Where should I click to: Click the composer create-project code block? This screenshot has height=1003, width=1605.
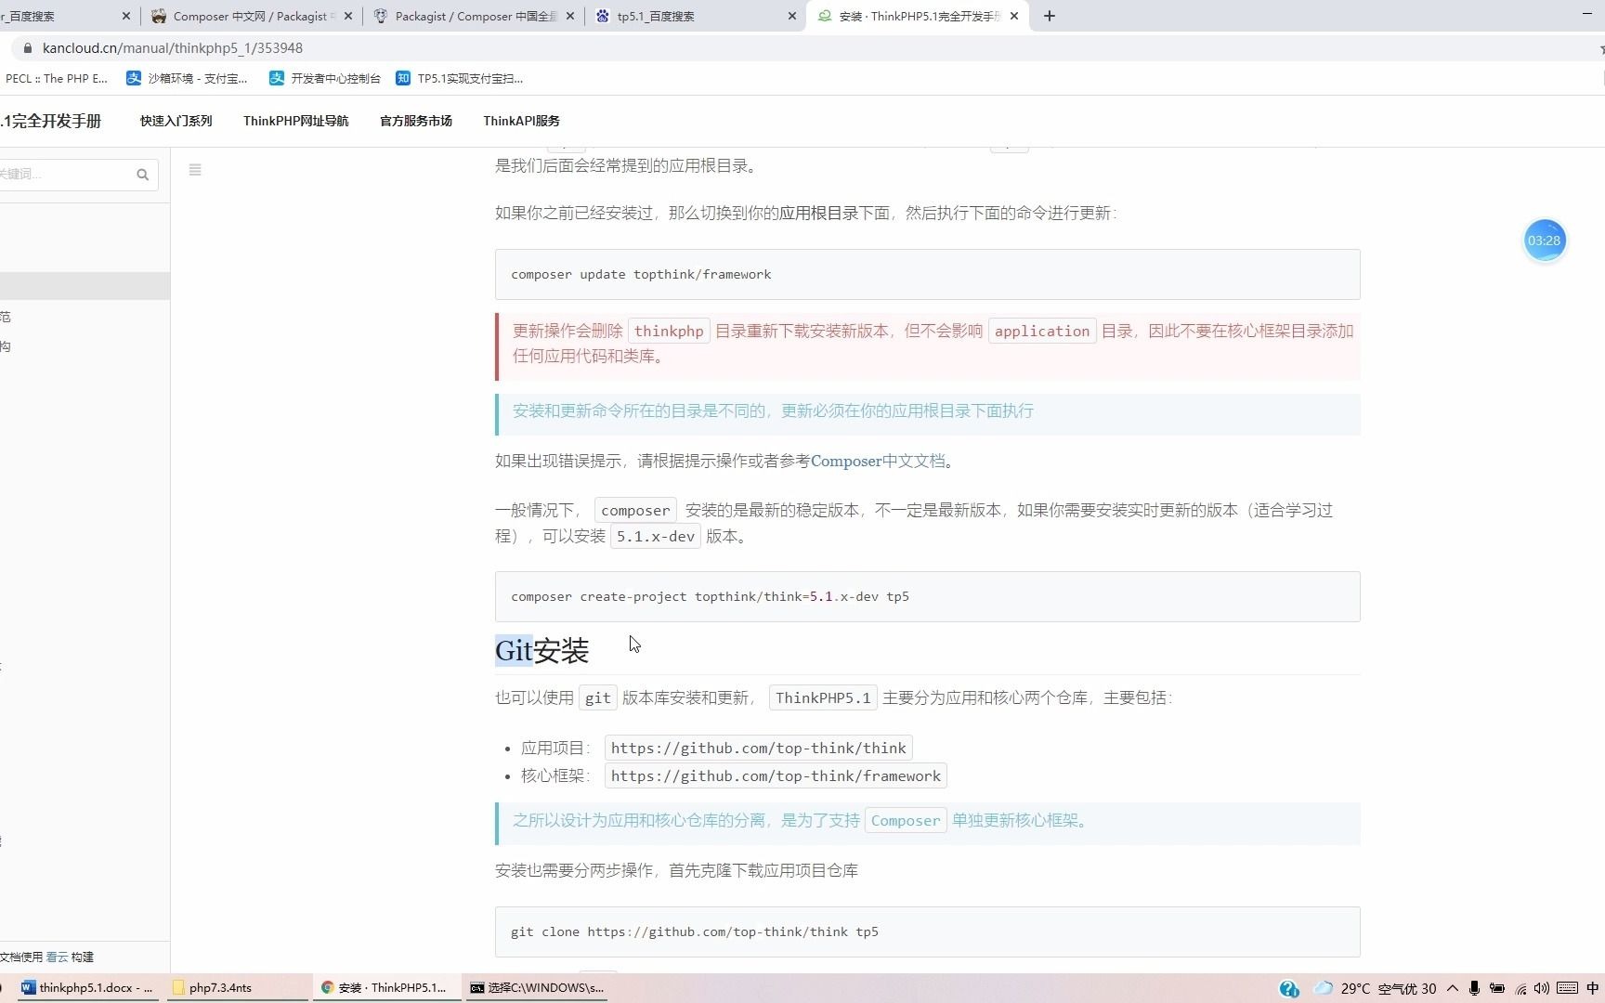pyautogui.click(x=927, y=596)
